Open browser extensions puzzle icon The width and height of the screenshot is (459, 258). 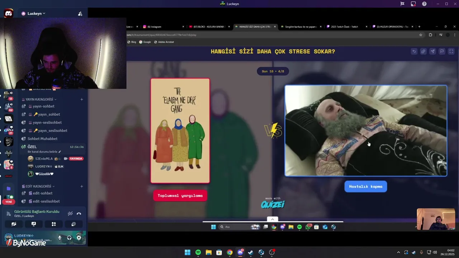click(x=431, y=35)
